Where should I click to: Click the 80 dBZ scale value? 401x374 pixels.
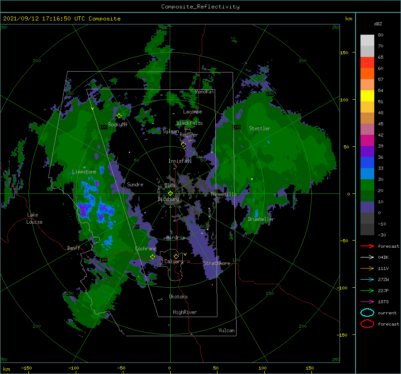pyautogui.click(x=381, y=35)
